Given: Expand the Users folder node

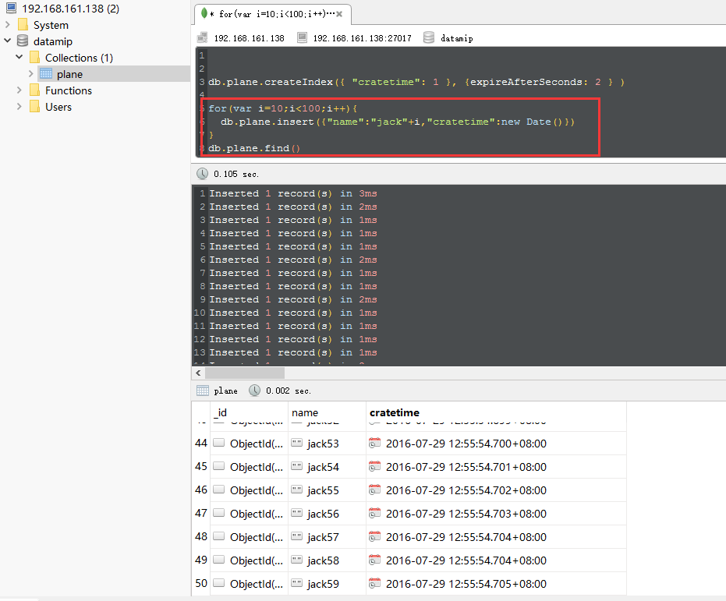Looking at the screenshot, I should coord(19,107).
